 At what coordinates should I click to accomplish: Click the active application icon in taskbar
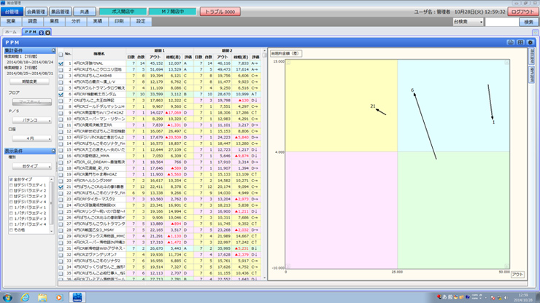point(77,297)
